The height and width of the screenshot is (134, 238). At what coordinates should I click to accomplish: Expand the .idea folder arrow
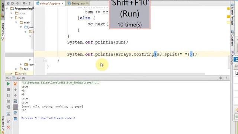click(x=12, y=13)
